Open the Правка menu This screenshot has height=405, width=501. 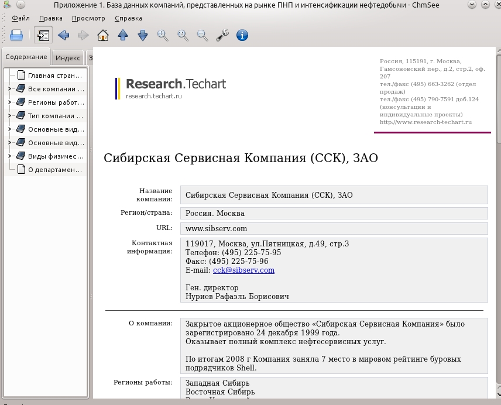click(x=51, y=19)
